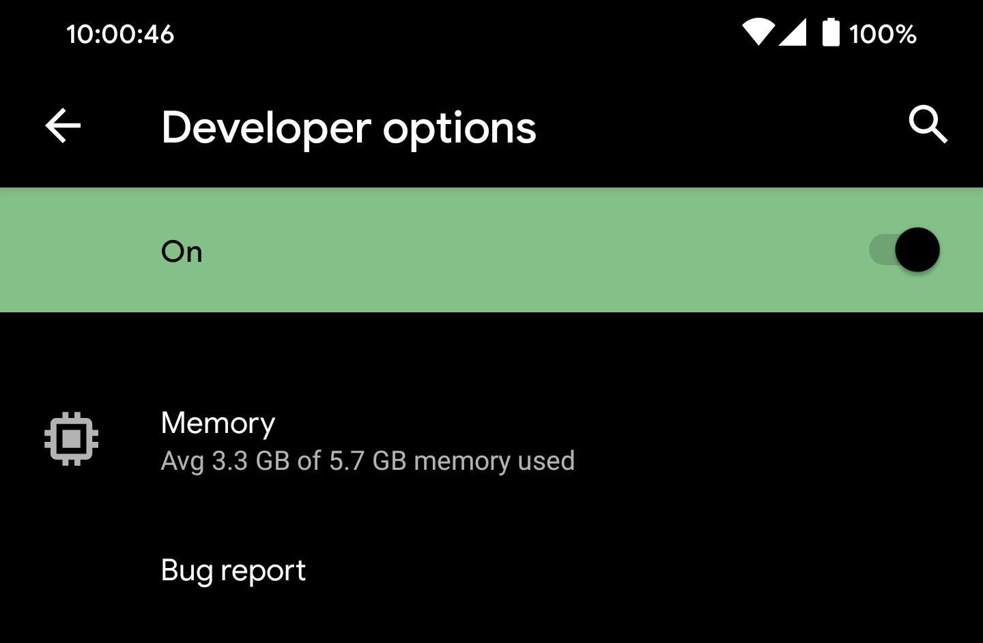Tap the 100% battery percentage text
983x643 pixels.
point(883,34)
